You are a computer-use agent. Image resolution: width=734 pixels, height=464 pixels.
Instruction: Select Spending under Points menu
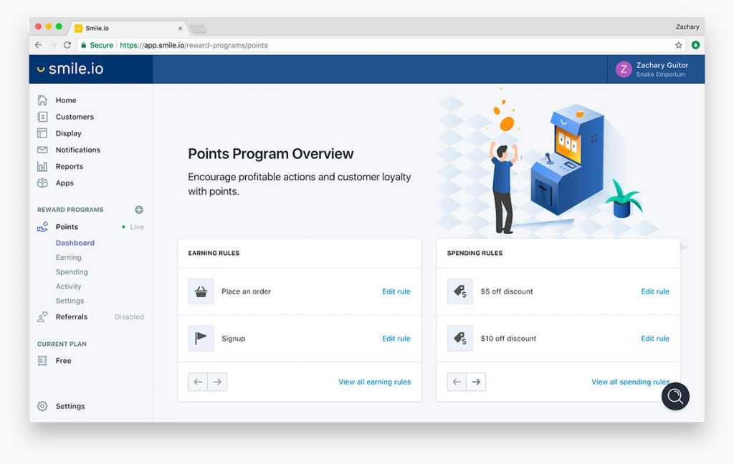[x=72, y=272]
